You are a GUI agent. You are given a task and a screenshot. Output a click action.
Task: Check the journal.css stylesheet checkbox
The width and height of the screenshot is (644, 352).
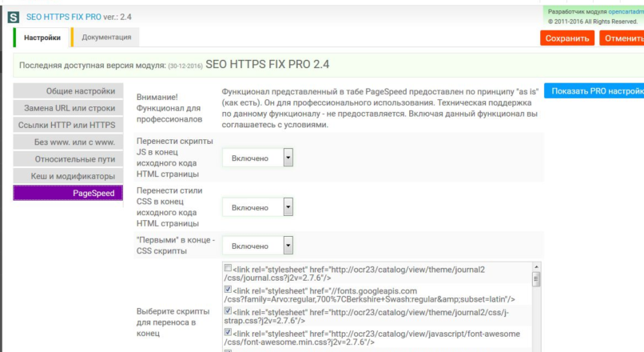[x=228, y=268]
